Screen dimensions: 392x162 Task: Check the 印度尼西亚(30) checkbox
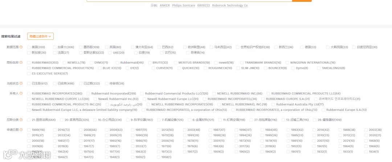pos(354,47)
